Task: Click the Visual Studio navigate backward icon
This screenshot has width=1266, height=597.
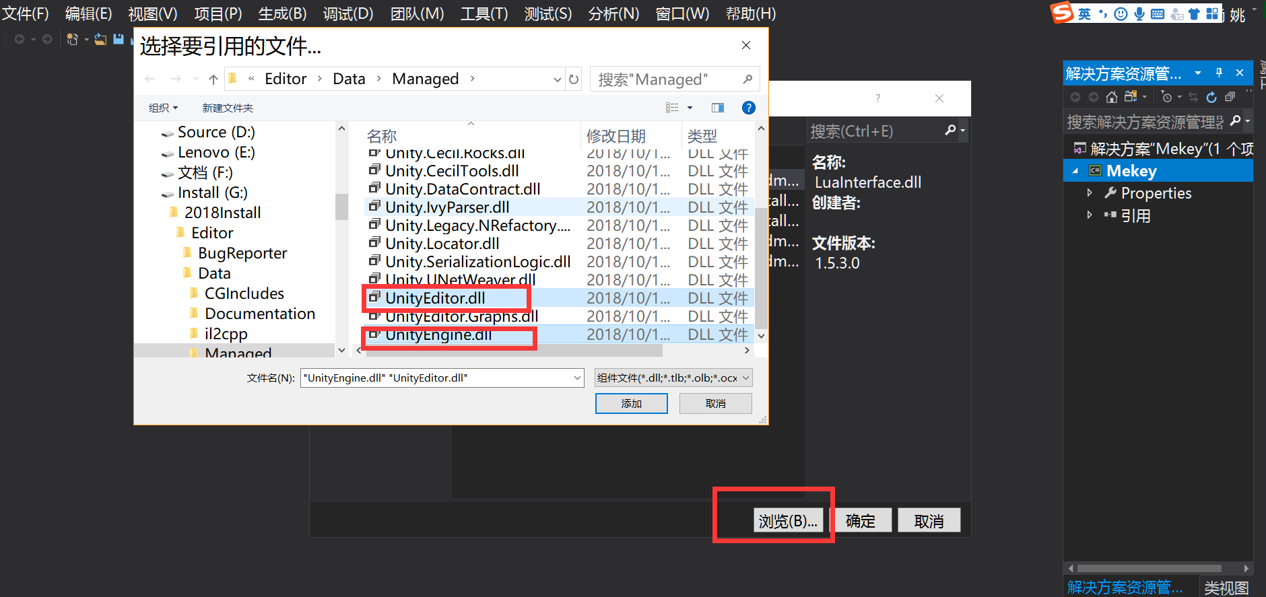Action: 20,39
